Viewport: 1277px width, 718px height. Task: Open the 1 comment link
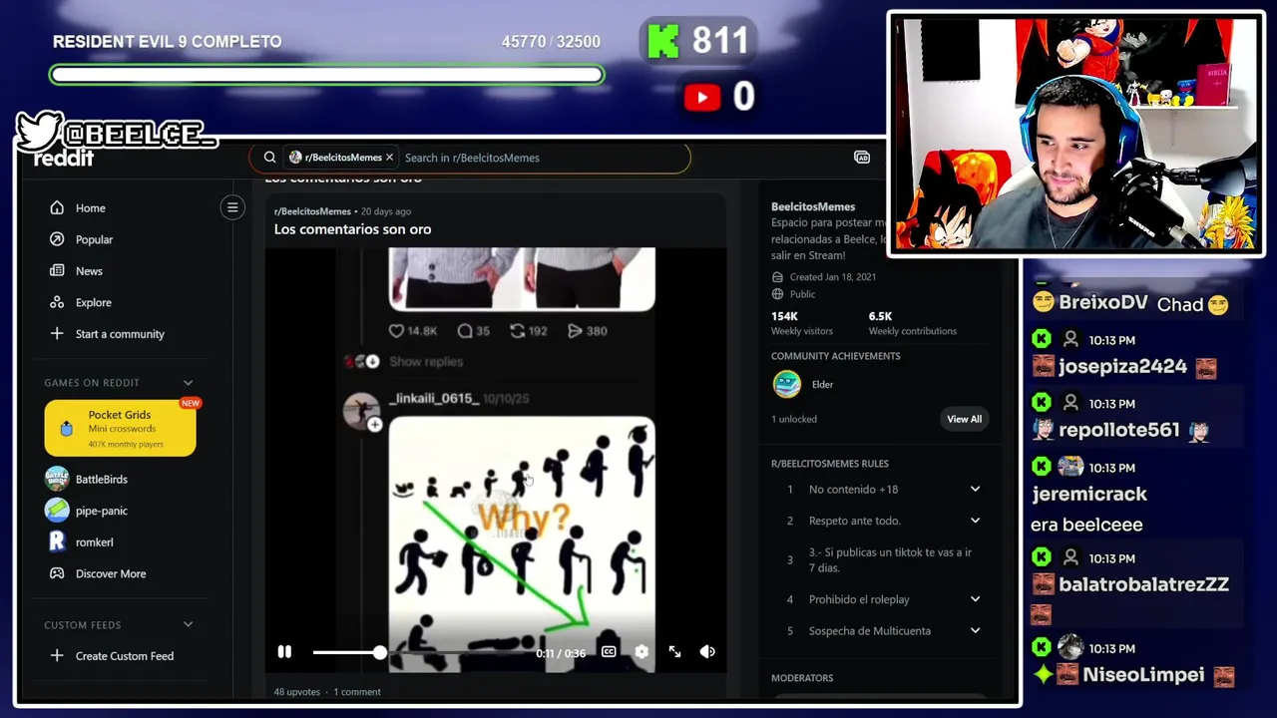click(357, 692)
